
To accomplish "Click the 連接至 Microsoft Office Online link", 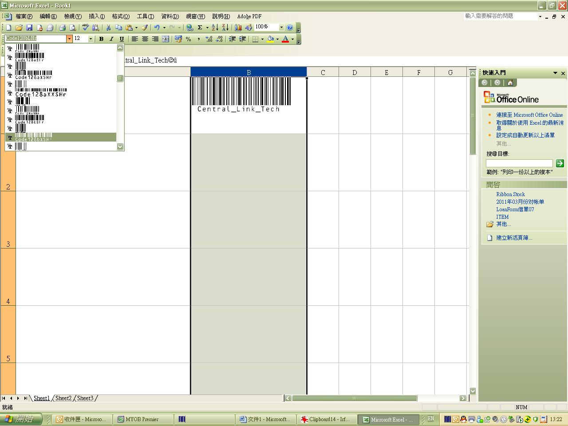I will [x=529, y=115].
